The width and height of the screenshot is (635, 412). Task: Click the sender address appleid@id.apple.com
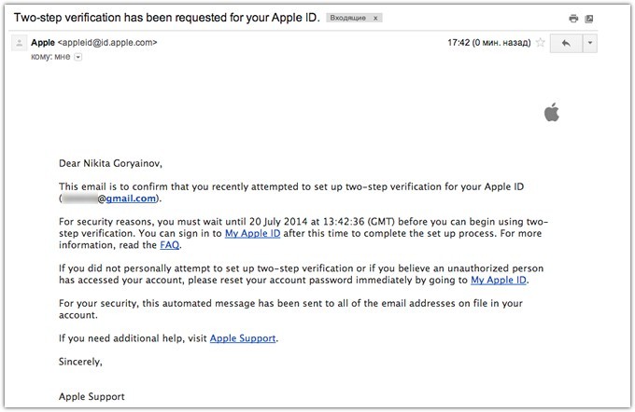point(109,43)
